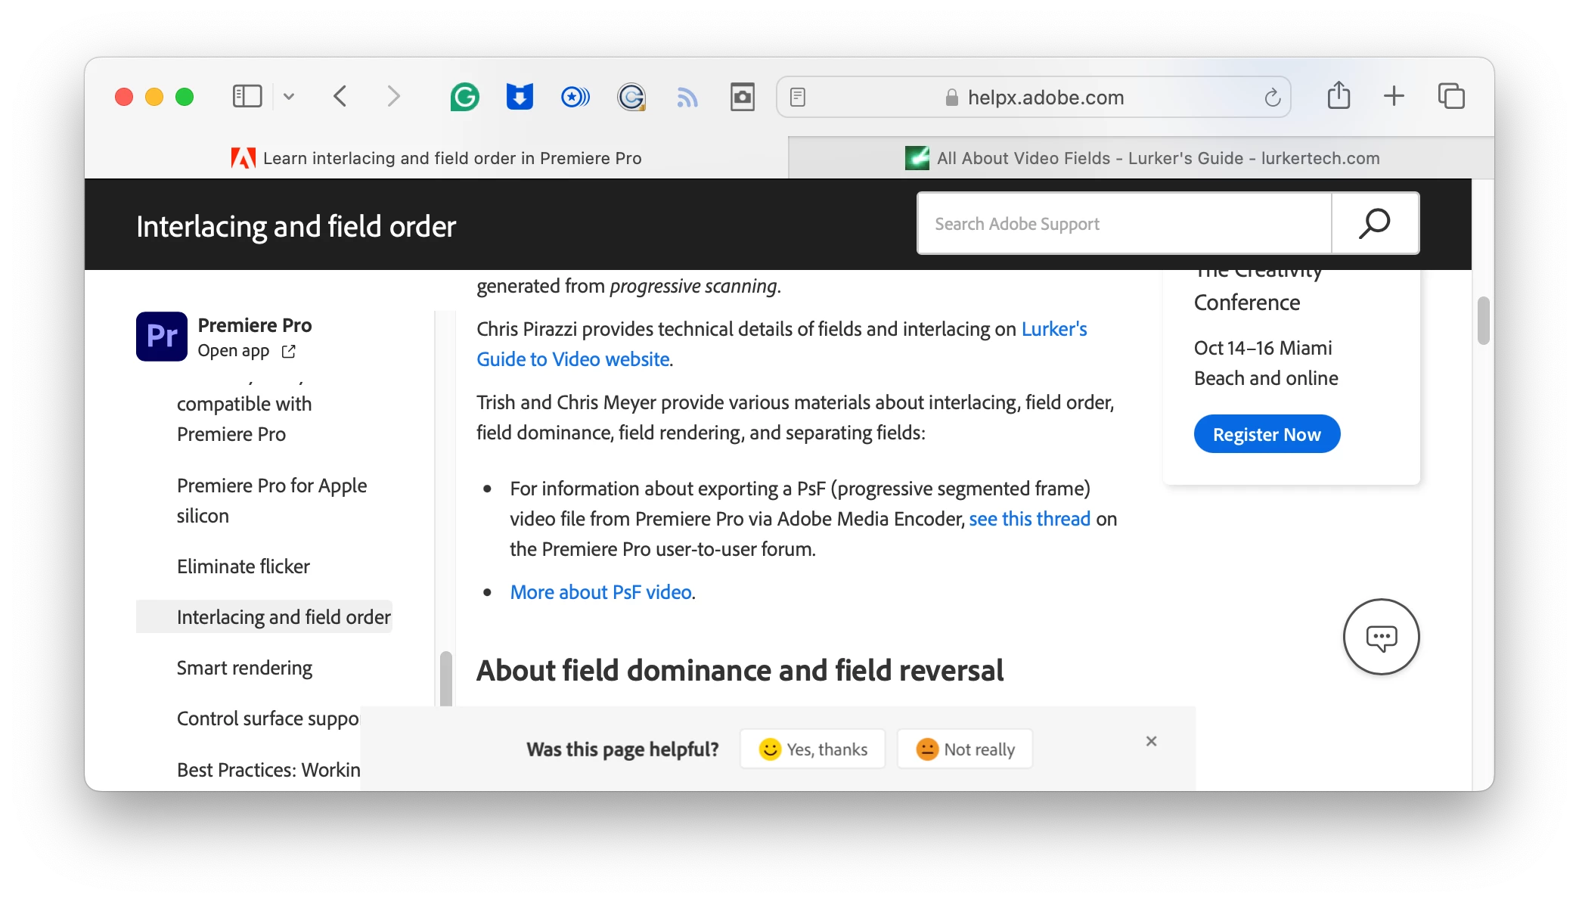Toggle the Safari sidebar
The width and height of the screenshot is (1579, 903).
point(247,96)
